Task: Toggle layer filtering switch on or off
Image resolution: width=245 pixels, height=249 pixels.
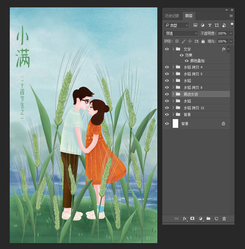Action: pos(232,25)
